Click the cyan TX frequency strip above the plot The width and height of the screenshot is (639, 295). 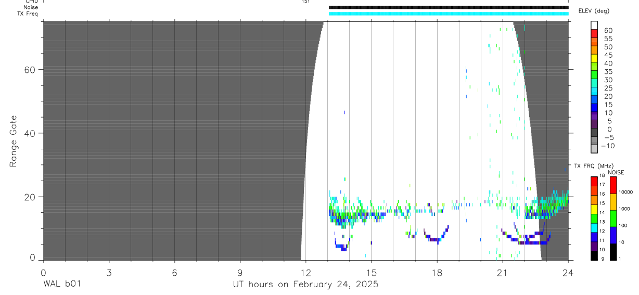point(449,14)
